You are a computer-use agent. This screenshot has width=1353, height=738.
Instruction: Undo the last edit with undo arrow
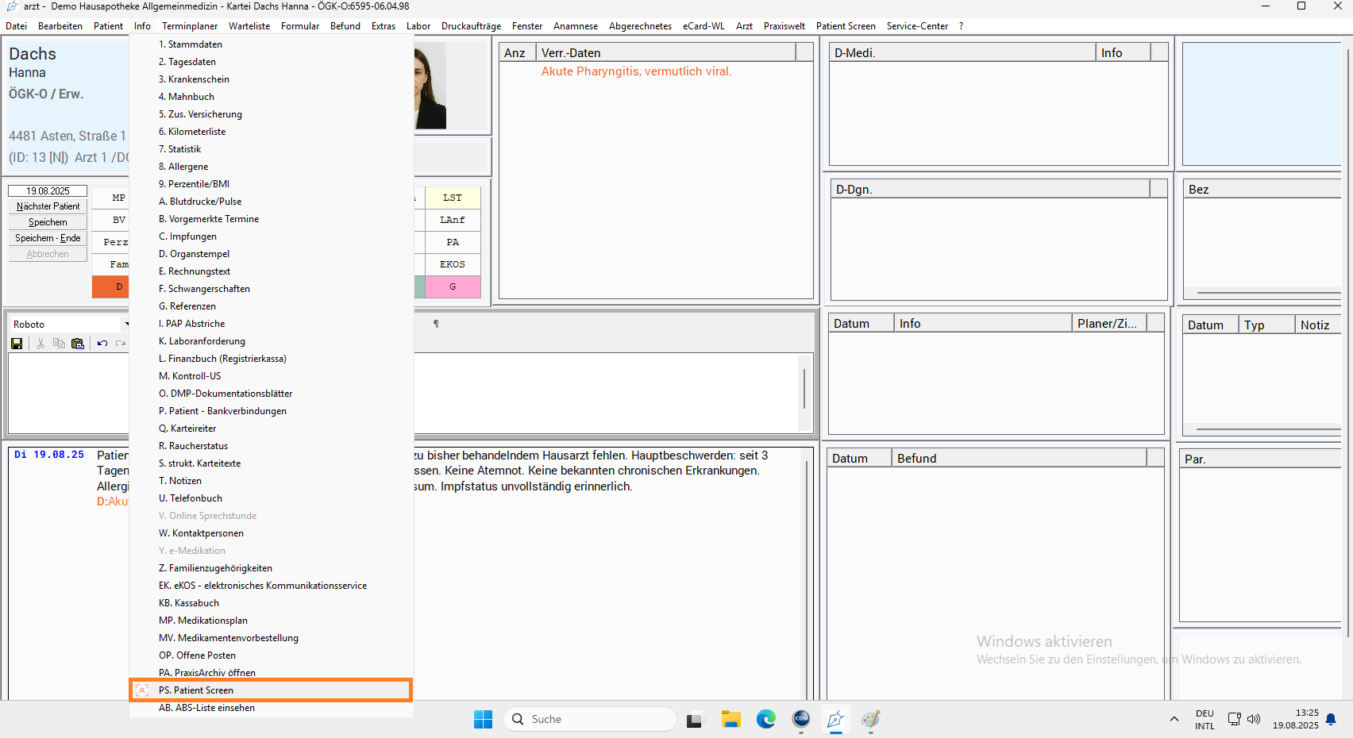[x=102, y=344]
